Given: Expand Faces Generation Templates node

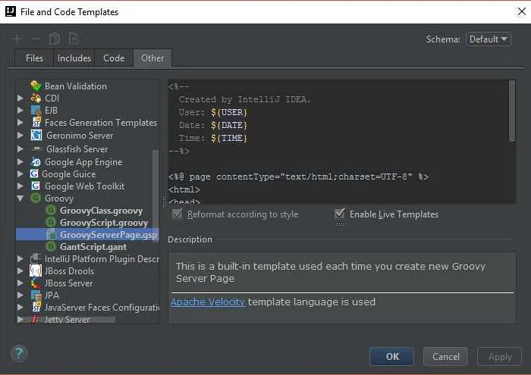Looking at the screenshot, I should (x=20, y=122).
